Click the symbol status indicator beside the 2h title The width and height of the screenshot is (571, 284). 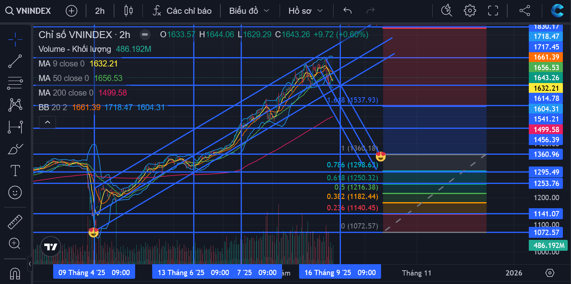click(x=145, y=35)
